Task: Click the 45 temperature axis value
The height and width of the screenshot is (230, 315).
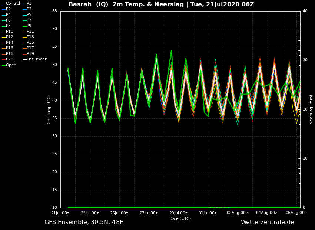Action: point(54,83)
